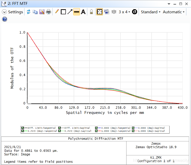Viewport: 191px width, 165px height.
Task: Uncheck 0.7070 (deg)-Sagittal legend checkbox
Action: [x=59, y=131]
